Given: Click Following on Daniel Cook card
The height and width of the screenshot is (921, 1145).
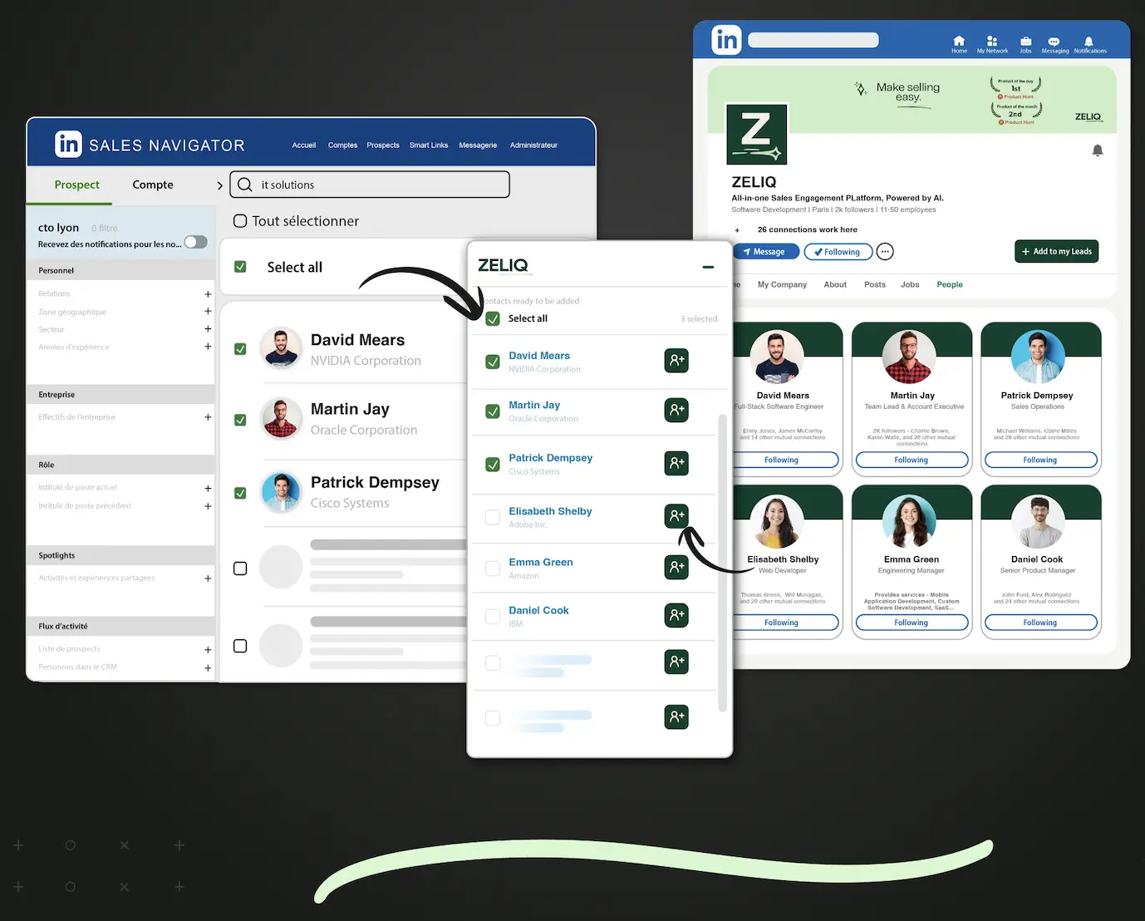Looking at the screenshot, I should click(1040, 623).
